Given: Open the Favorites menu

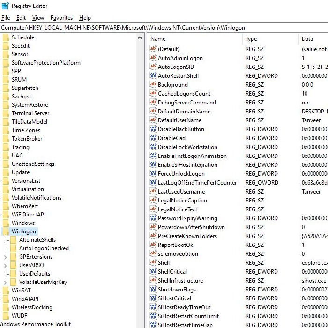Looking at the screenshot, I should tap(61, 18).
